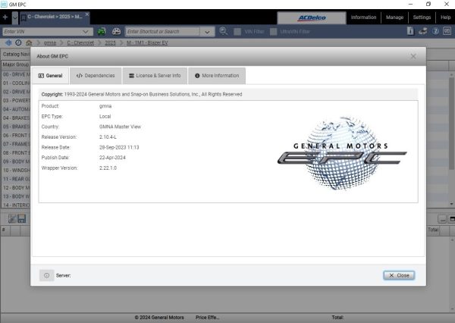Go to M - 1M1 - Blazer EV breadcrumb
The image size is (455, 323).
click(x=147, y=42)
